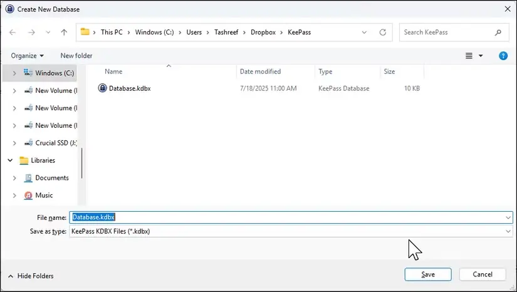The height and width of the screenshot is (292, 517).
Task: Select Libraries in the navigation tree
Action: click(43, 160)
